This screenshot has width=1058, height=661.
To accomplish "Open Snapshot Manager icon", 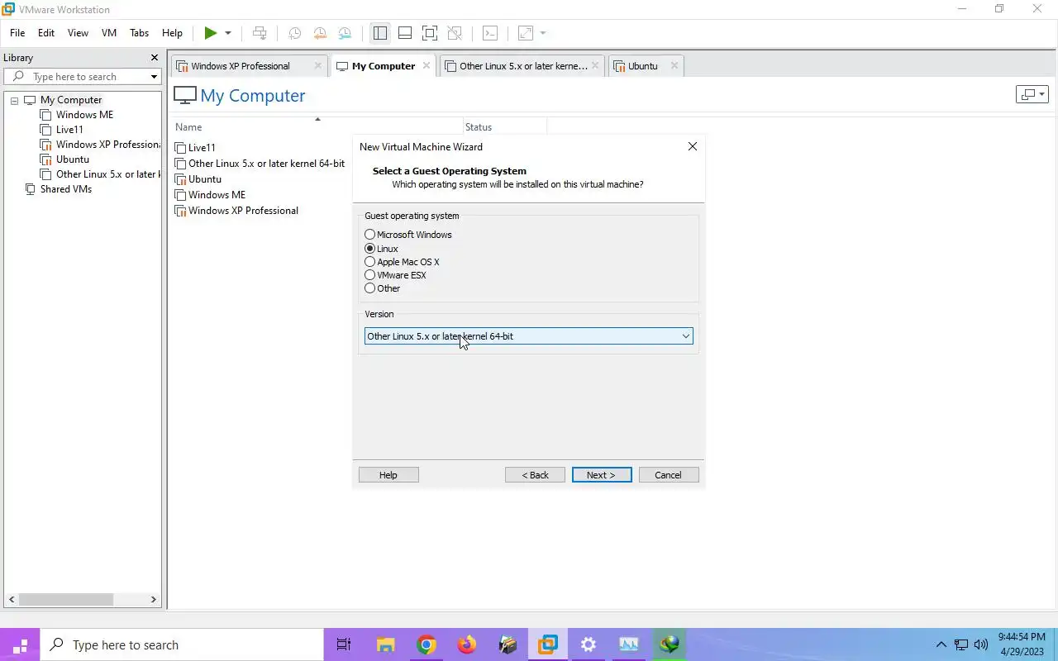I will pyautogui.click(x=345, y=33).
